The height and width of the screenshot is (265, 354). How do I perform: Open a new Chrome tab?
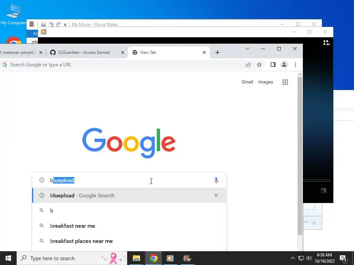[x=217, y=52]
